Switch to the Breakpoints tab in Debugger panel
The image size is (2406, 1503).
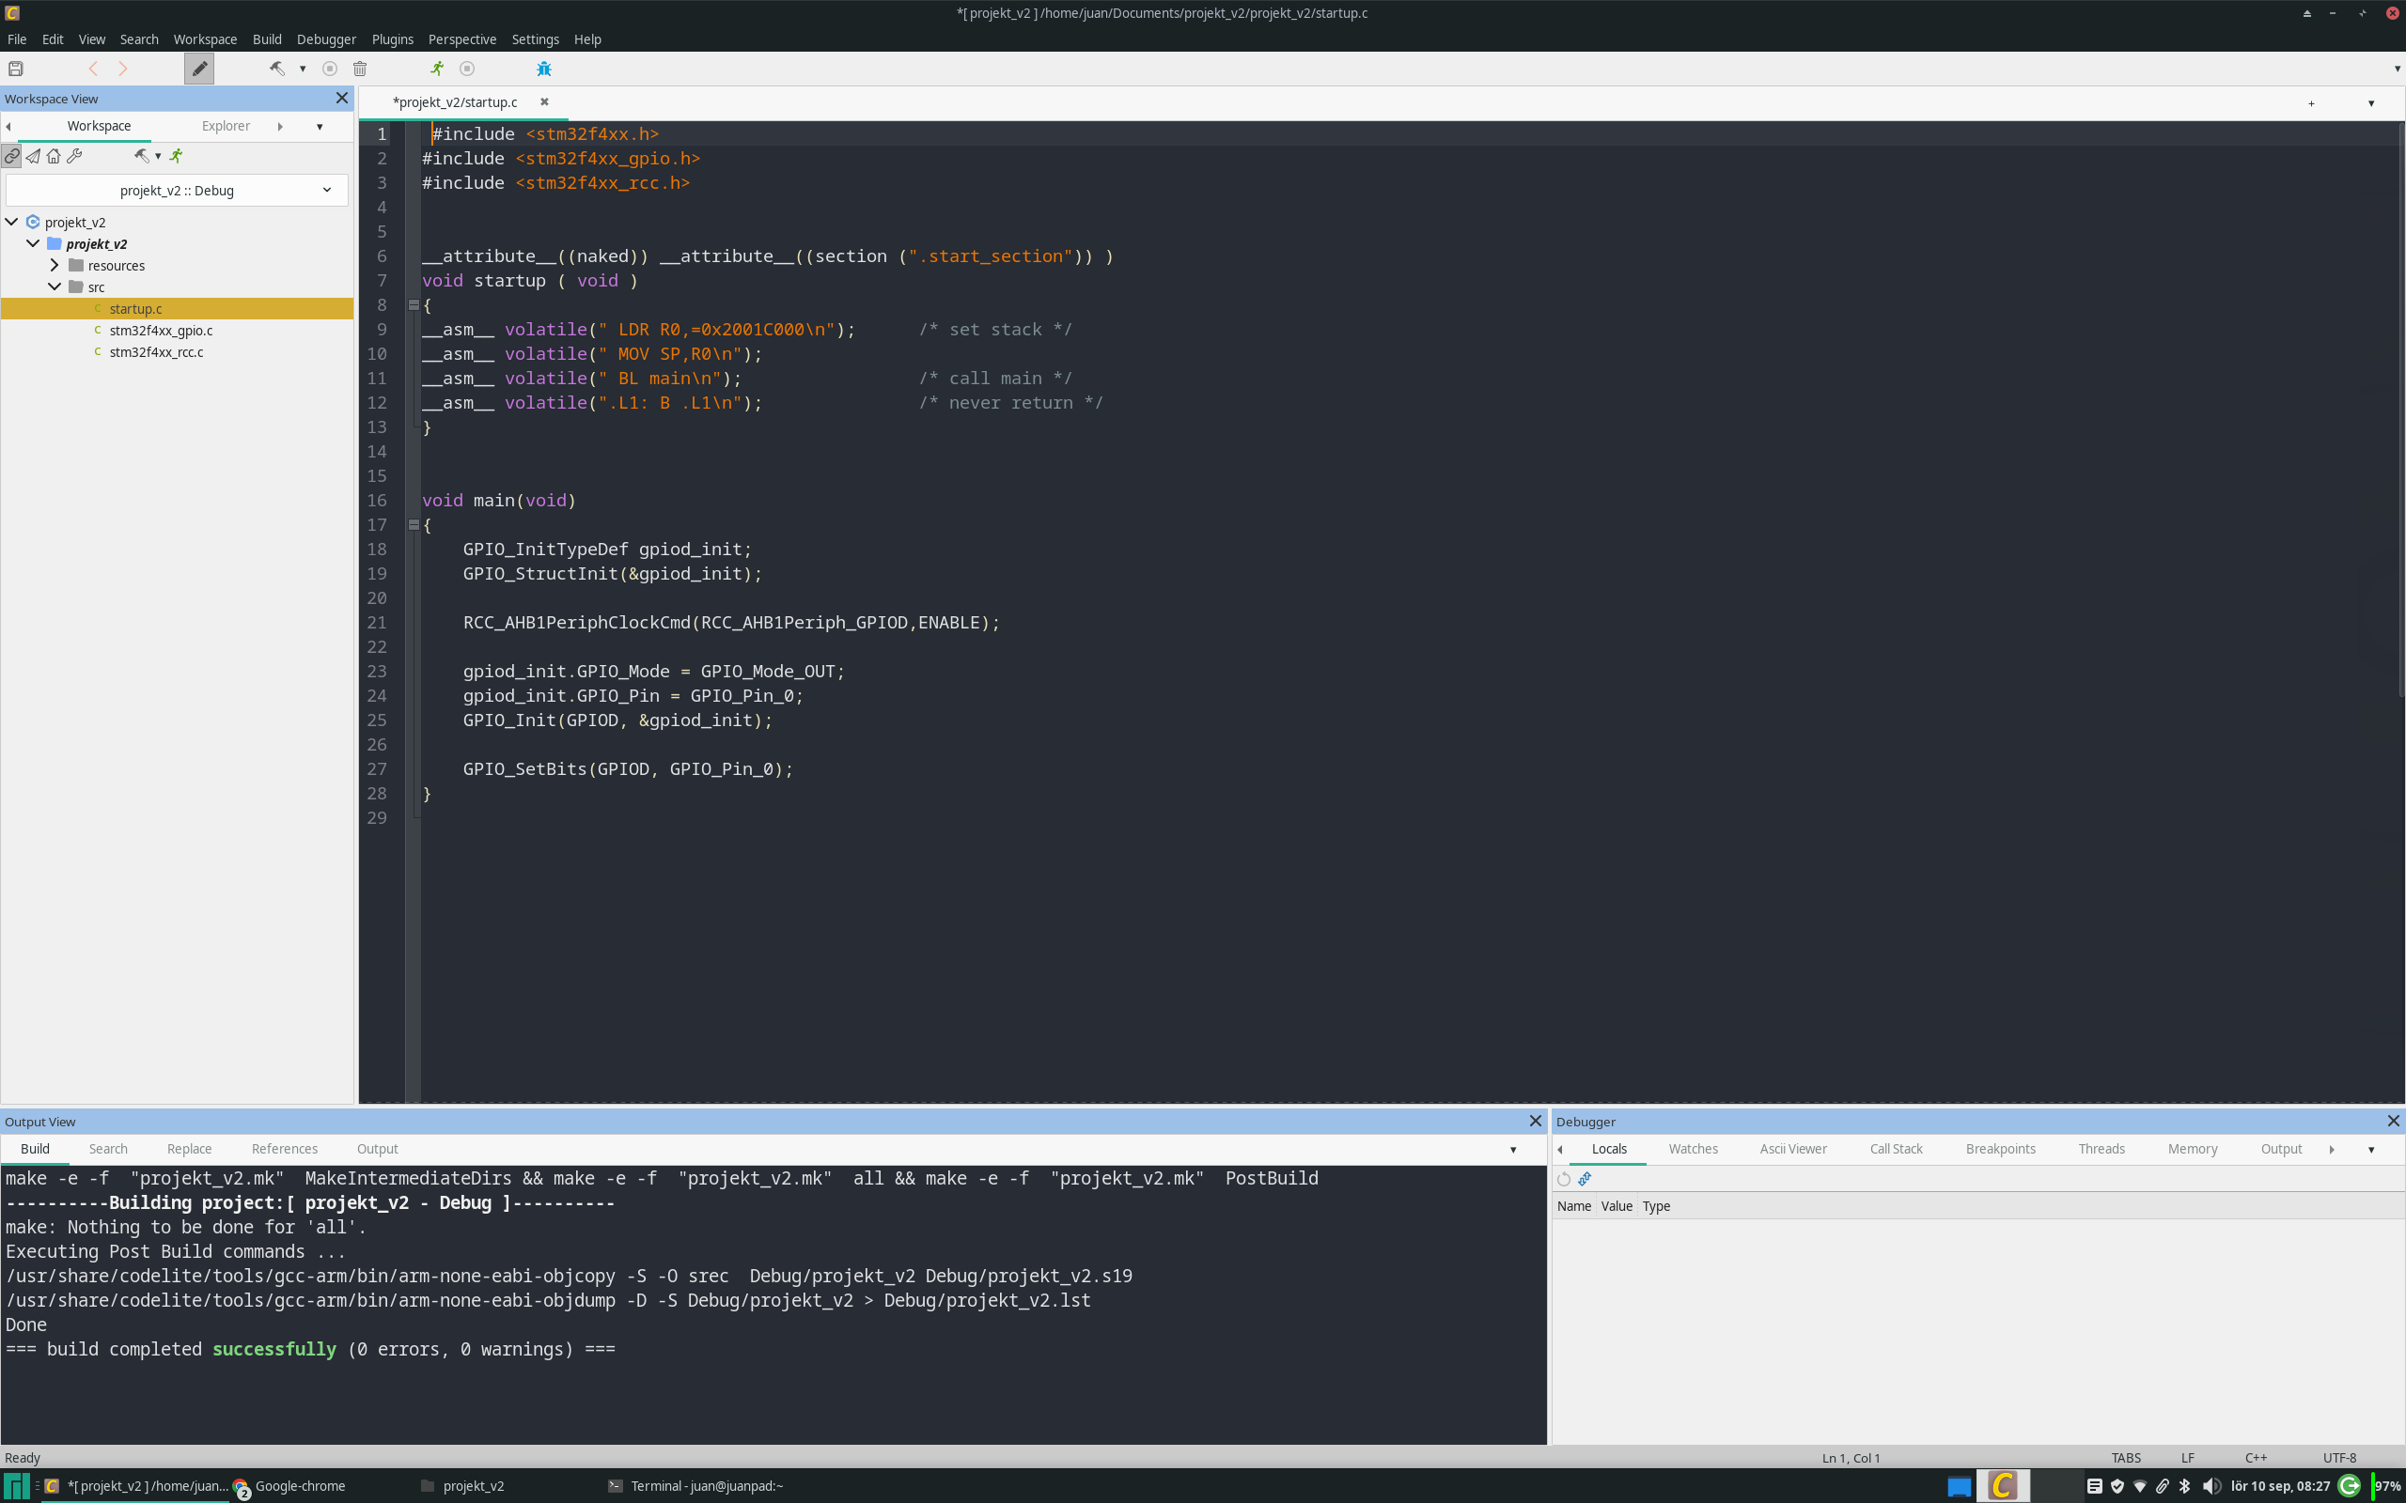[2000, 1149]
